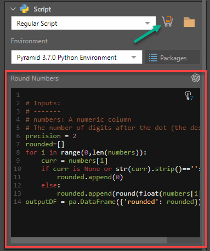Click the horizontal scrollbar below the code editor
This screenshot has width=210, height=251.
(89, 240)
